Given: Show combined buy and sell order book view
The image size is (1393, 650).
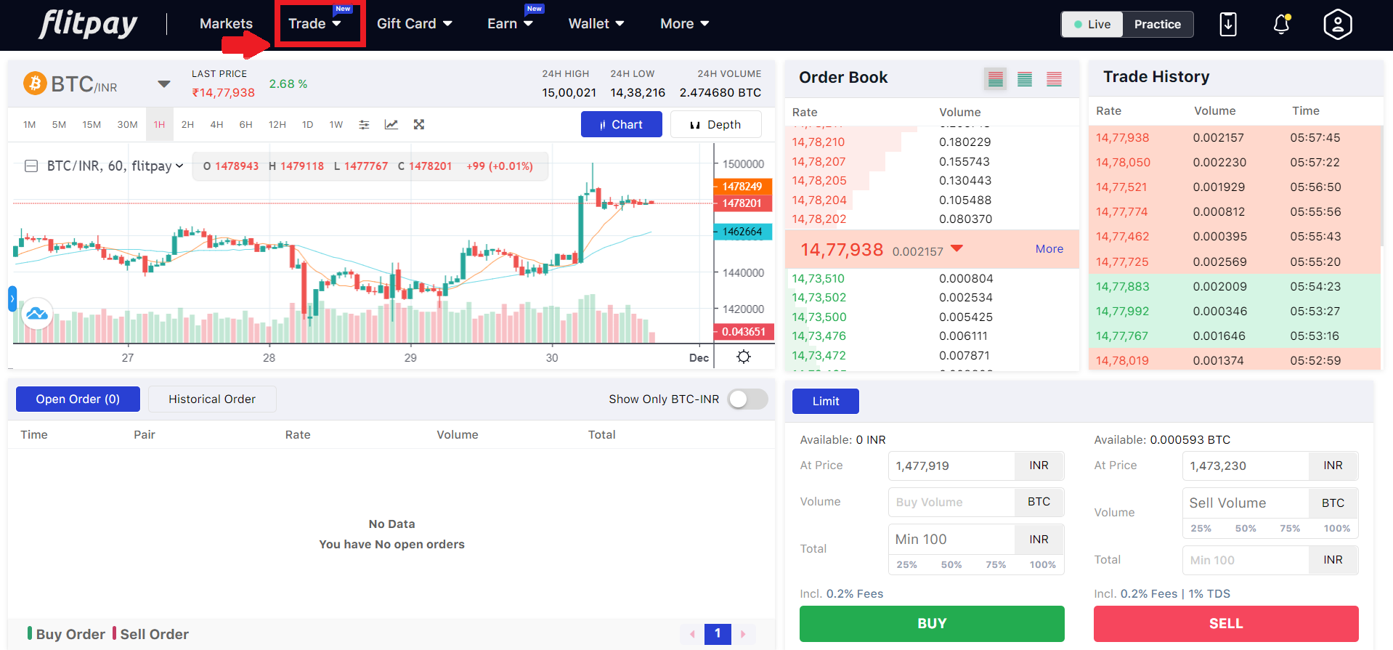Looking at the screenshot, I should pos(996,78).
